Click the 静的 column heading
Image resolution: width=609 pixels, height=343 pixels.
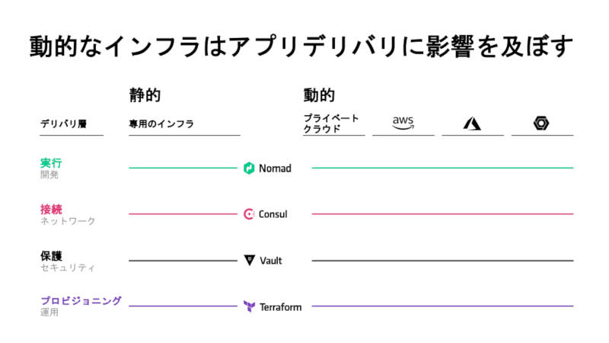tap(145, 95)
